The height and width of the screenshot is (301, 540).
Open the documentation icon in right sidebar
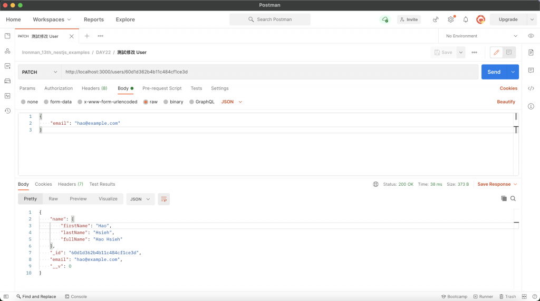tap(531, 53)
